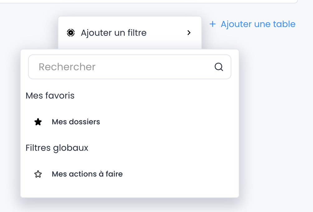
Task: Apply the global filter Mes actions à faire
Action: pyautogui.click(x=87, y=174)
